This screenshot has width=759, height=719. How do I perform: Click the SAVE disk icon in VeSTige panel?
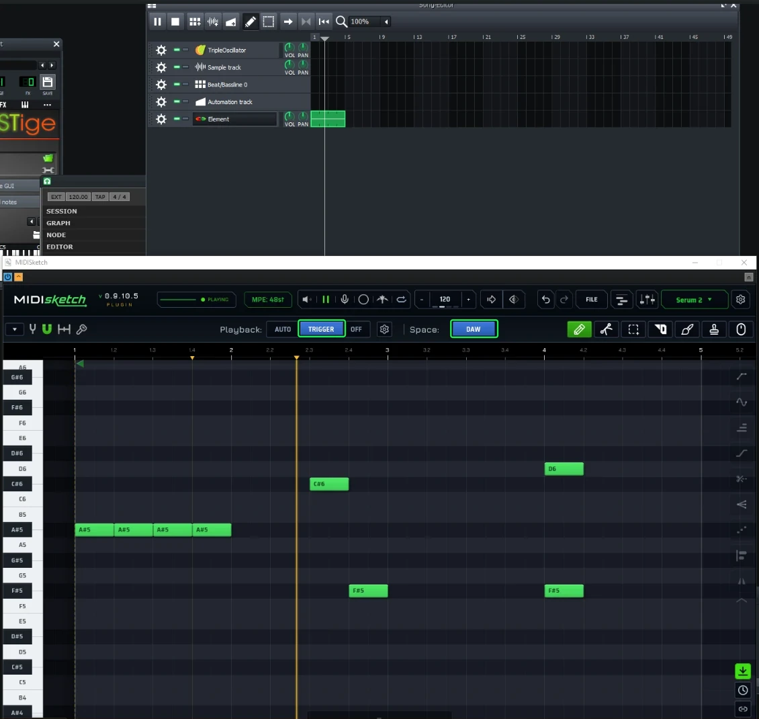pos(48,82)
